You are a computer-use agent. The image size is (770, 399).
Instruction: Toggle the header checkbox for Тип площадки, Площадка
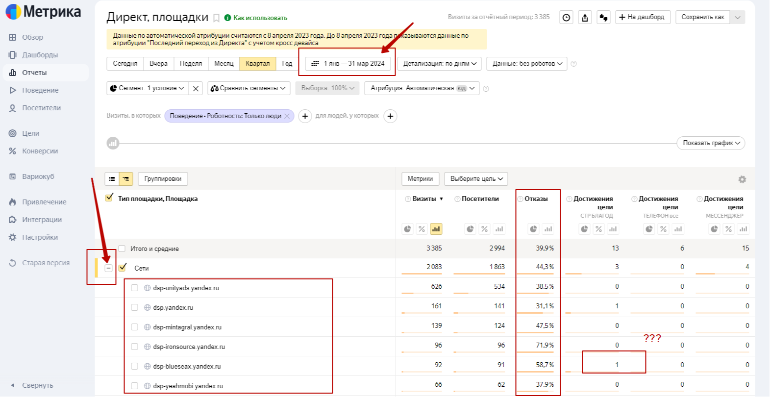click(109, 198)
